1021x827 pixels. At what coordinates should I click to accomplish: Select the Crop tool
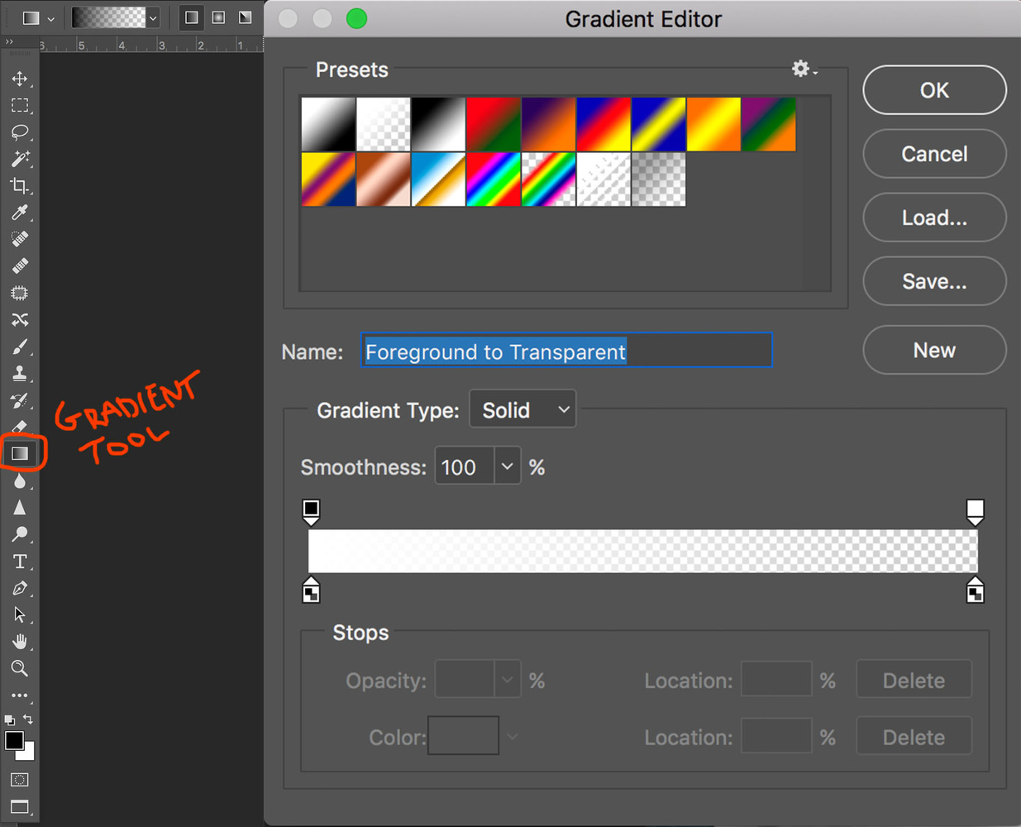(x=19, y=186)
